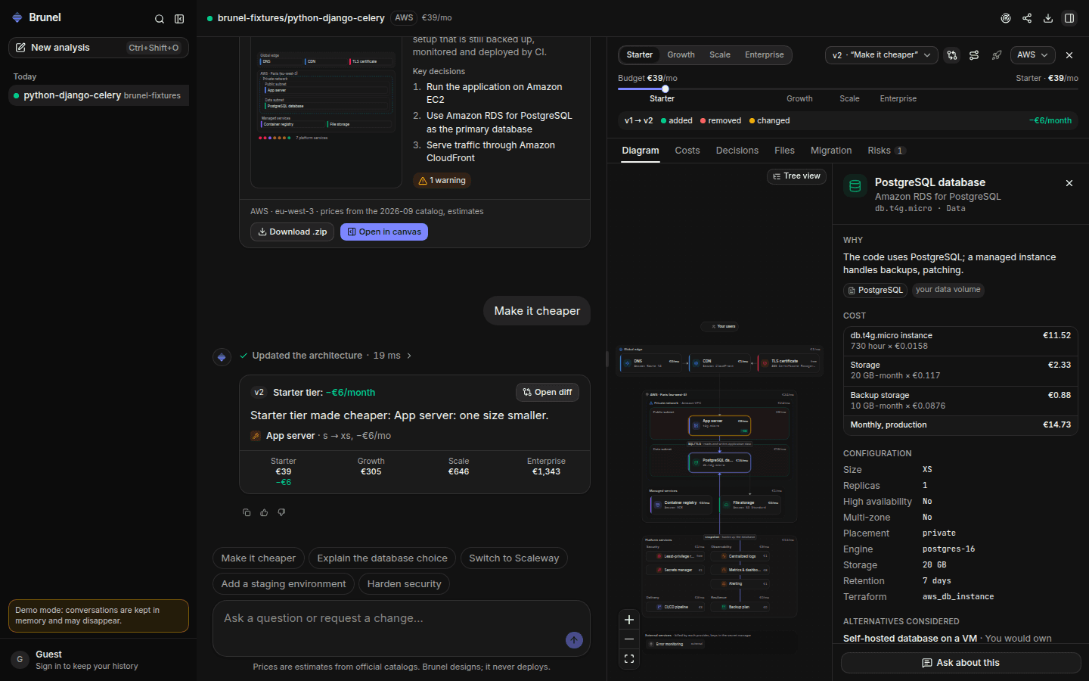Open the route settings icon beside diff
This screenshot has width=1089, height=681.
pyautogui.click(x=974, y=55)
